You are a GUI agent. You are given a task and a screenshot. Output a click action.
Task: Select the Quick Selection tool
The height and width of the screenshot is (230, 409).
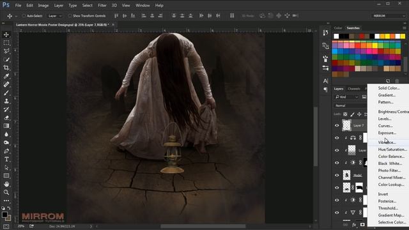6,59
